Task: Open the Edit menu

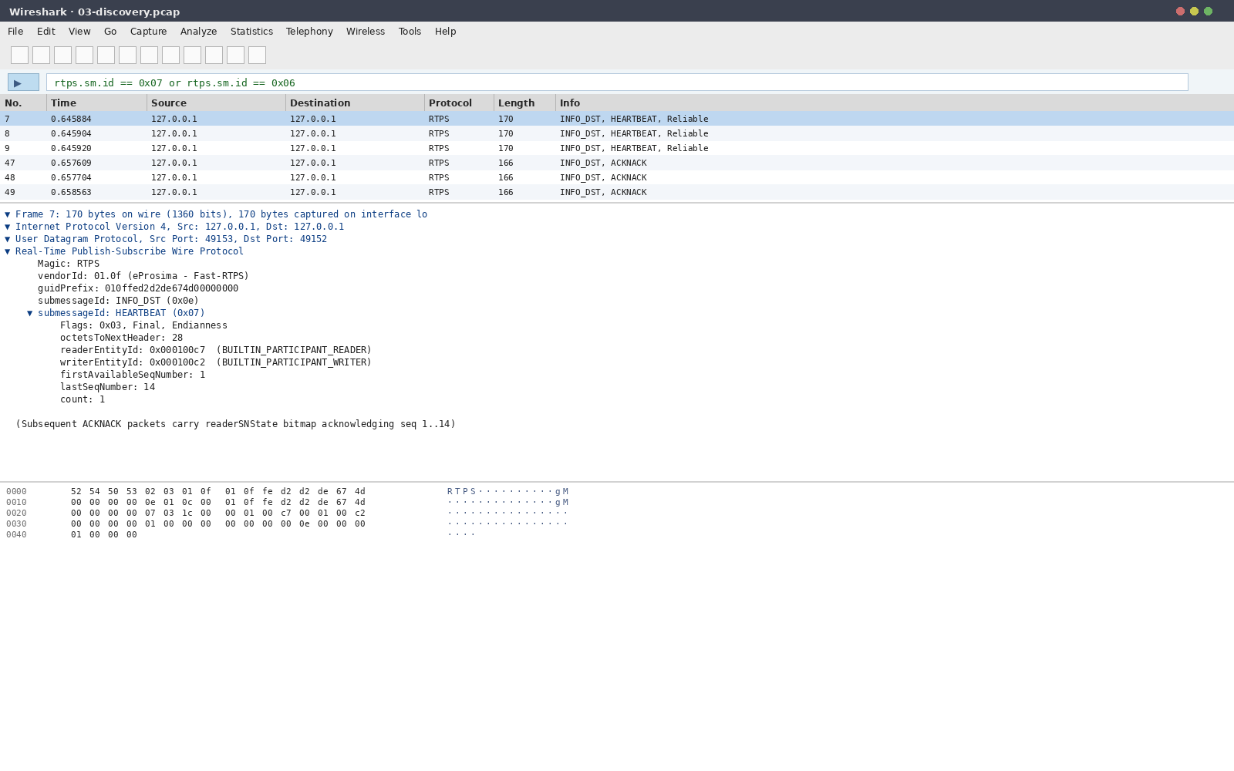Action: tap(46, 32)
